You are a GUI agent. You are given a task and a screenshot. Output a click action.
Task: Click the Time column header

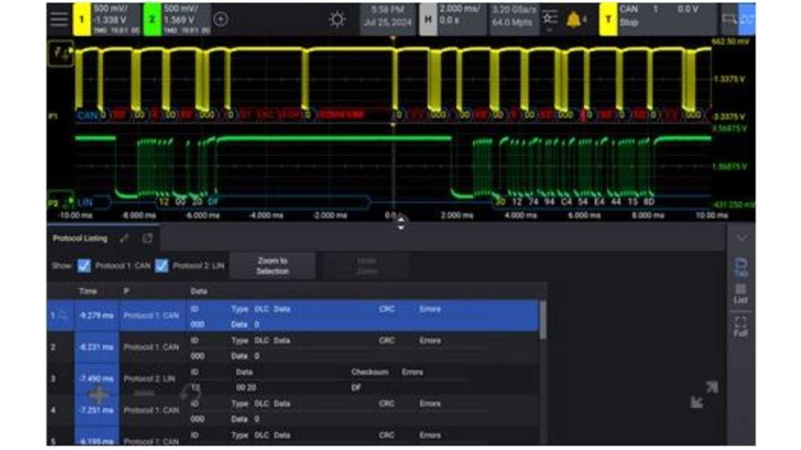87,292
